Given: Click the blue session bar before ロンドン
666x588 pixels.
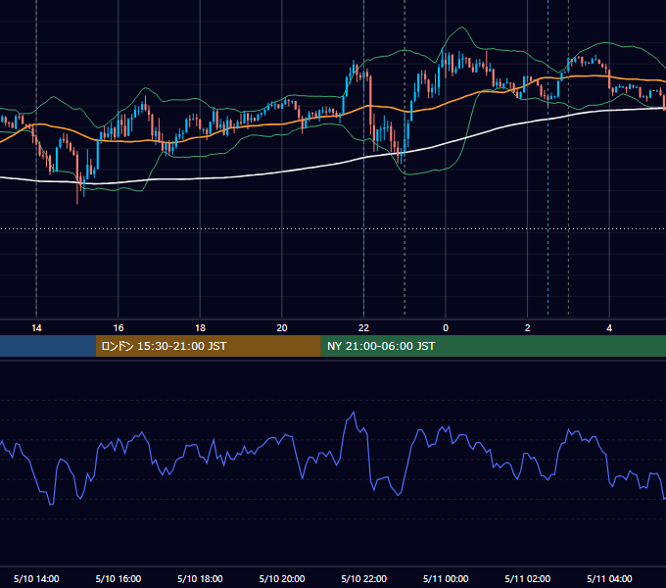Looking at the screenshot, I should tap(48, 346).
